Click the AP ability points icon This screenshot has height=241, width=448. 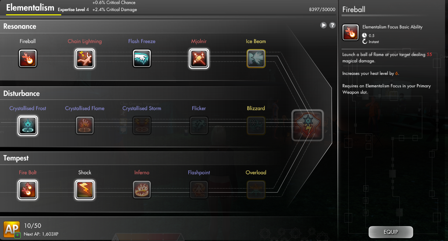pyautogui.click(x=11, y=229)
